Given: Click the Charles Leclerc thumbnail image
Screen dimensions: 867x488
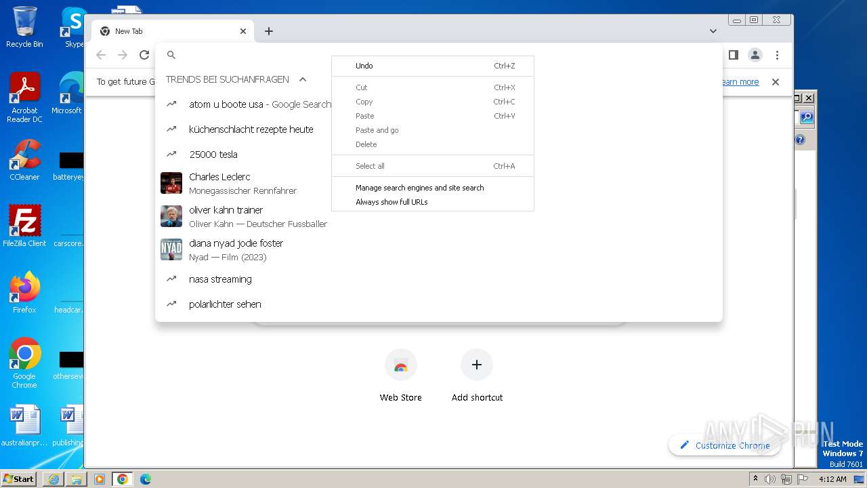Looking at the screenshot, I should [171, 183].
